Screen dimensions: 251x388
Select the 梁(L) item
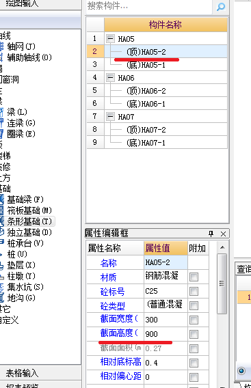(16, 112)
